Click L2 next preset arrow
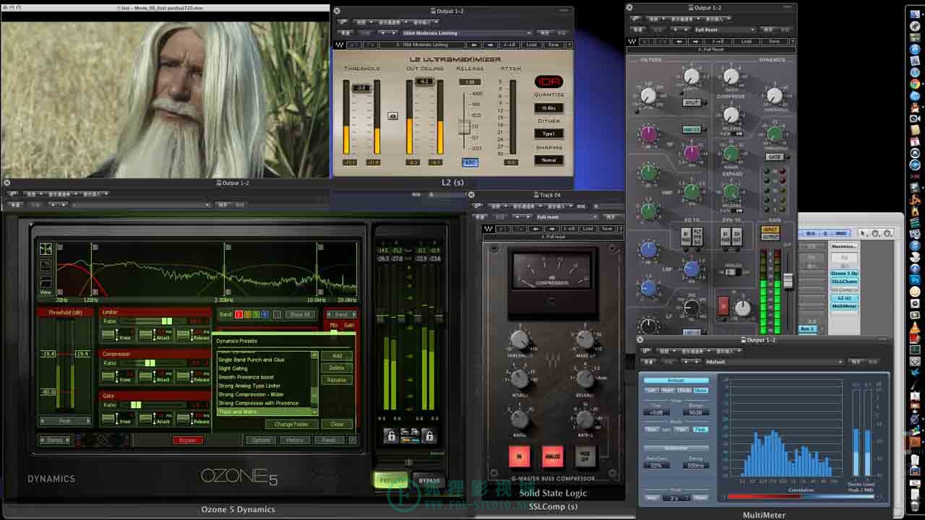 click(x=490, y=45)
